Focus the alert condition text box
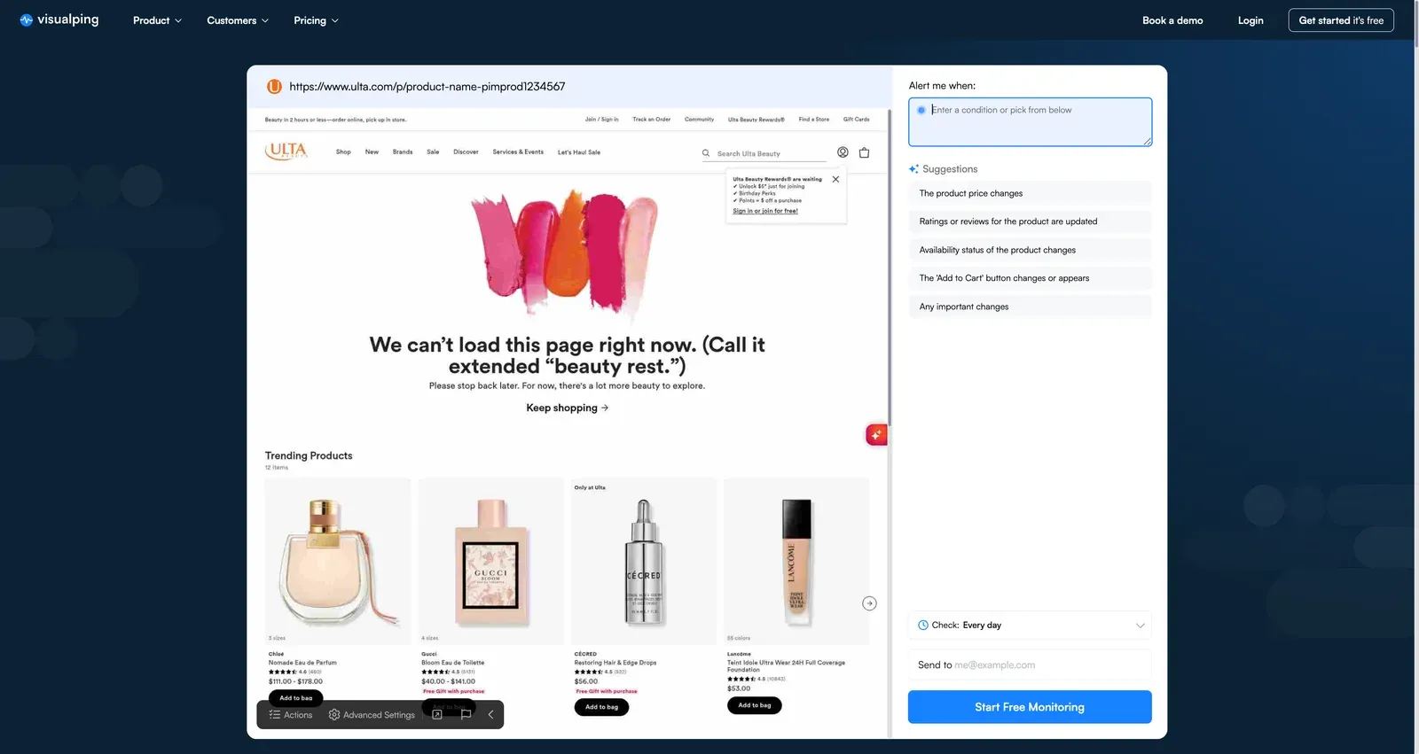 (1030, 122)
